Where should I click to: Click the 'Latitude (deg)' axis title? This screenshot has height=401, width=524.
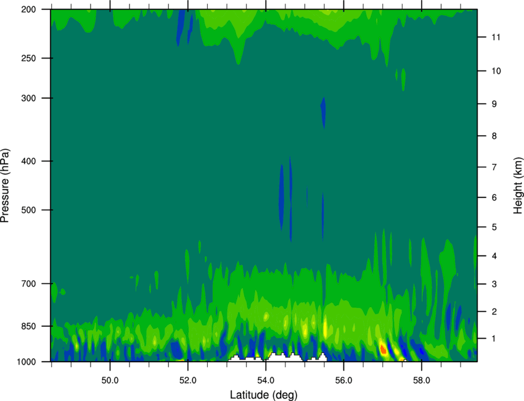(x=264, y=395)
